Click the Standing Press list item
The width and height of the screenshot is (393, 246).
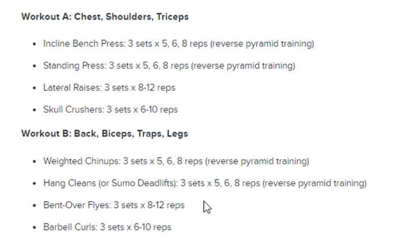169,66
